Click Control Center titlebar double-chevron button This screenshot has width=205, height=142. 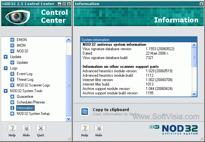[x=69, y=4]
